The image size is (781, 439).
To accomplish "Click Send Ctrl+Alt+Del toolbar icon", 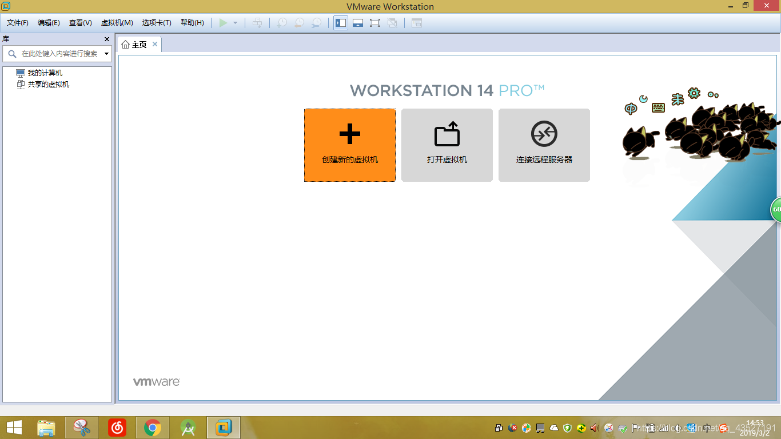I will click(257, 23).
